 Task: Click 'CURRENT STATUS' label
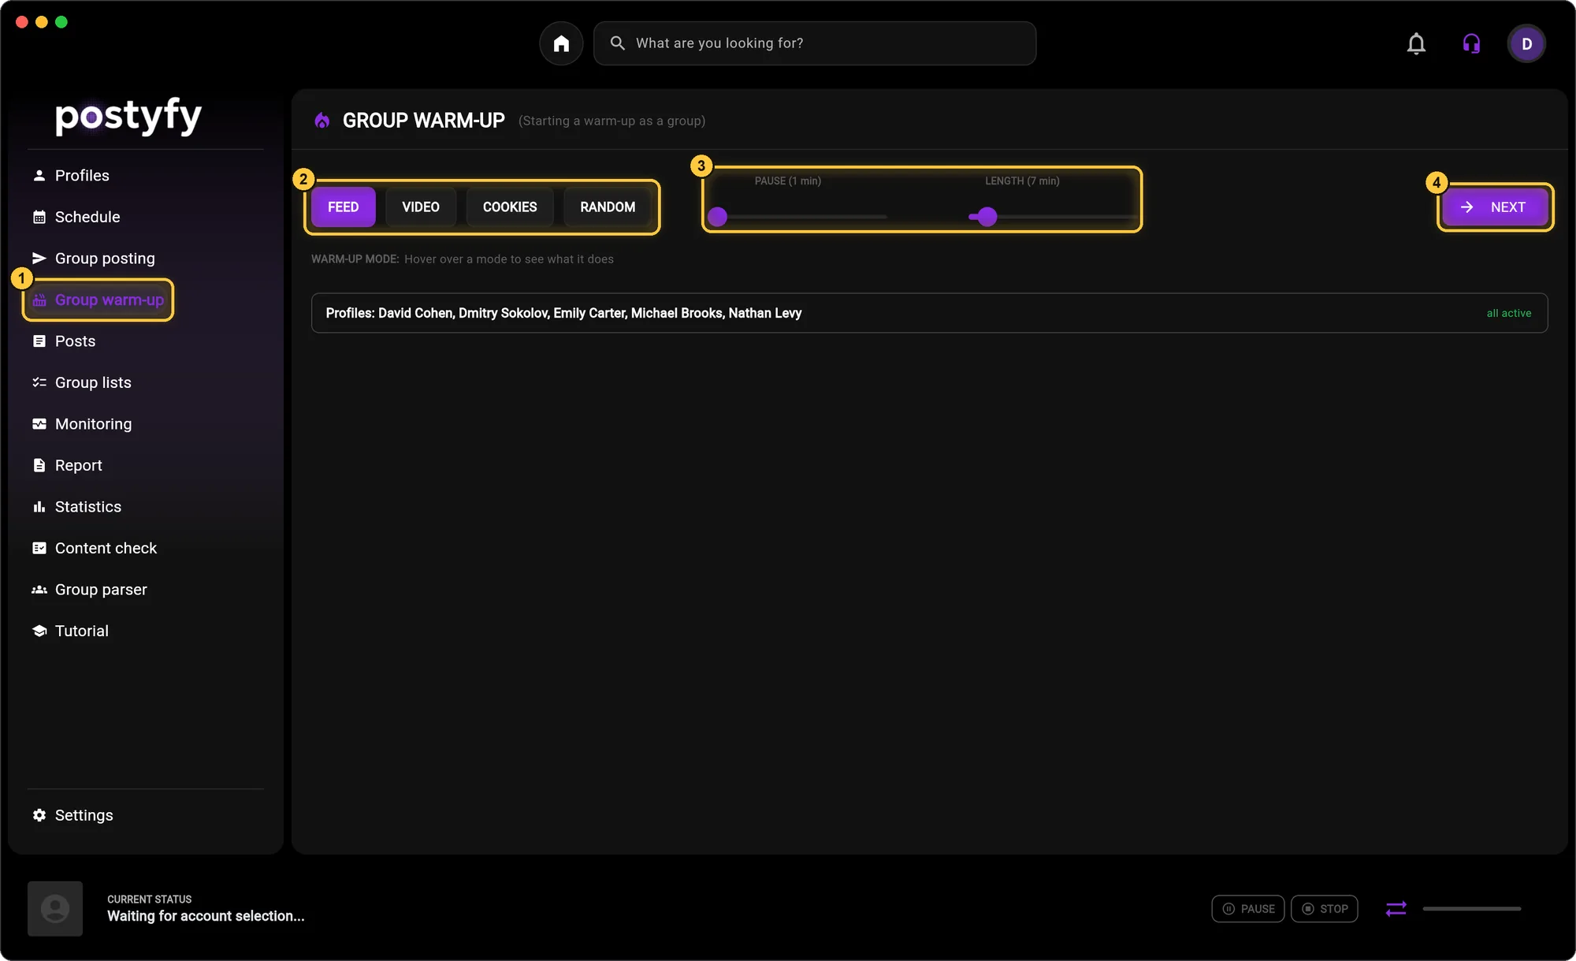pos(150,899)
